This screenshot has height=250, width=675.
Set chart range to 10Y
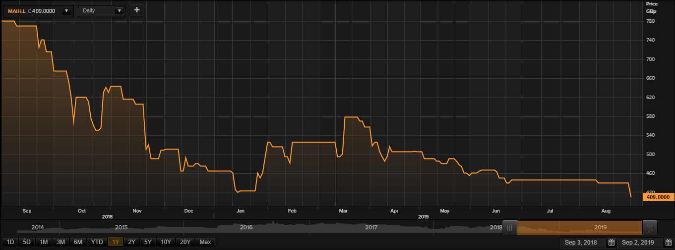coord(167,242)
